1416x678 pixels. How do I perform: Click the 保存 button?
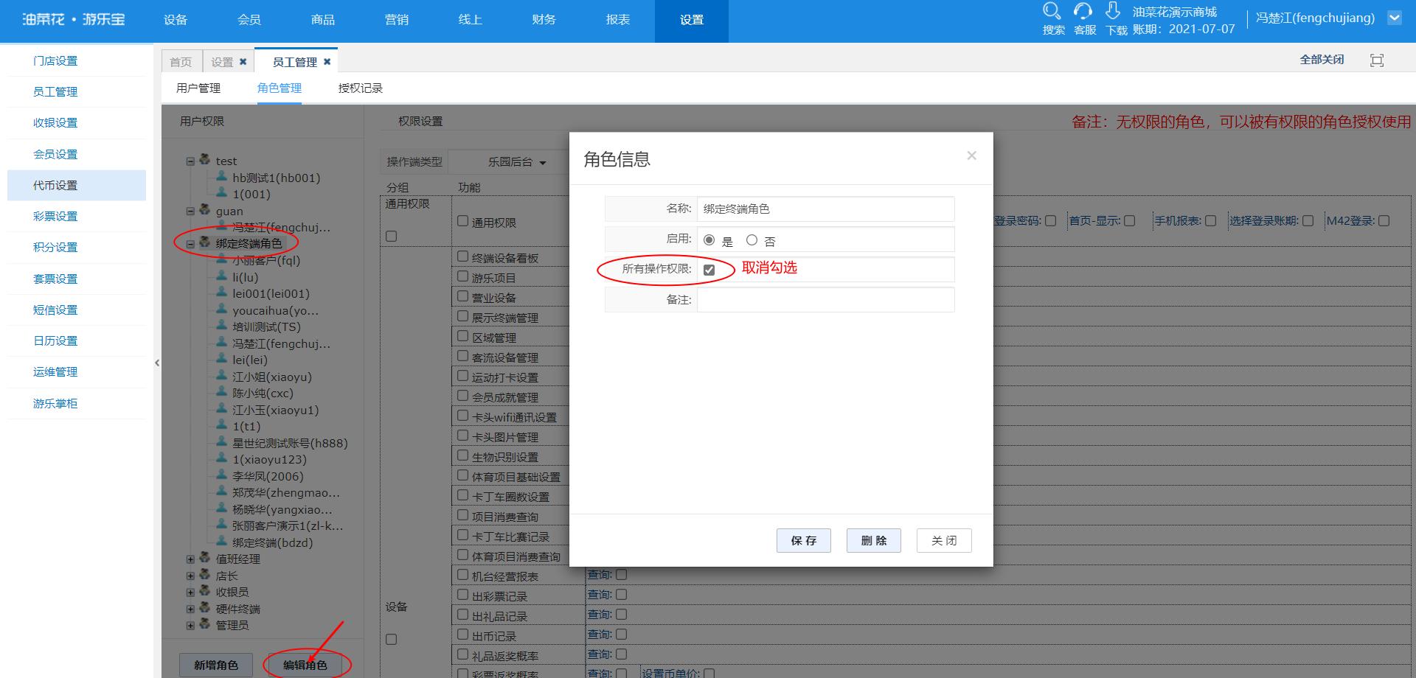[x=803, y=540]
